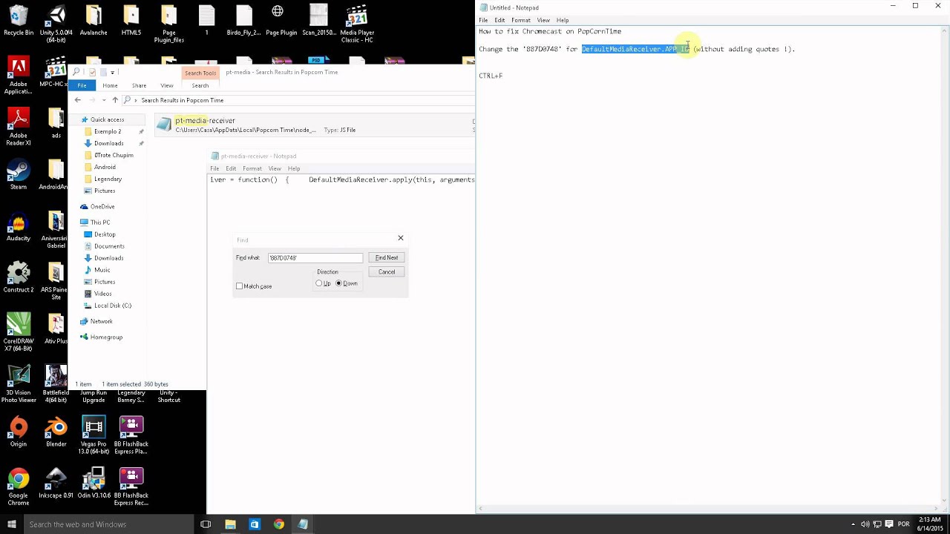Viewport: 950px width, 534px height.
Task: Launch Unity 5.0.0f4 desktop shortcut
Action: tap(56, 24)
